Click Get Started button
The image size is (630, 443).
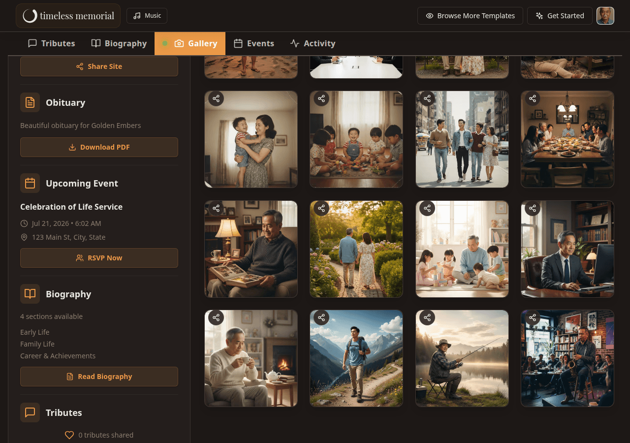click(560, 16)
